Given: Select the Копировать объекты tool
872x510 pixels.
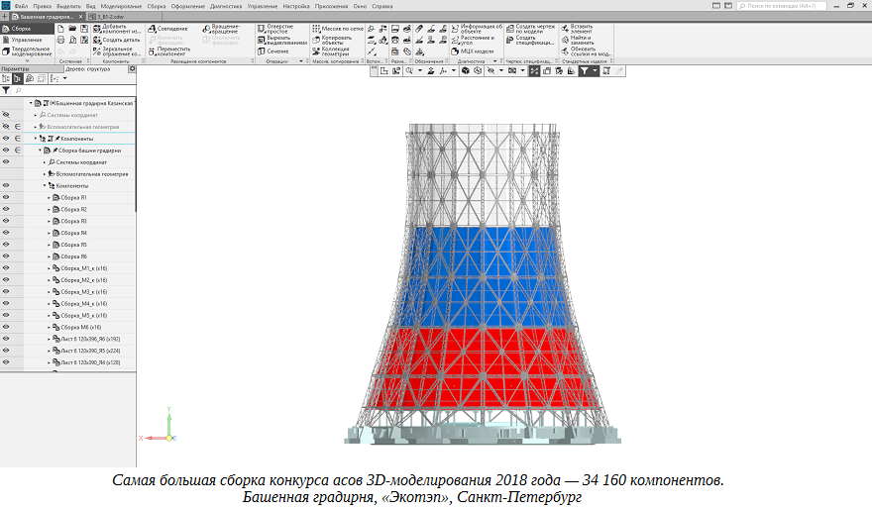Looking at the screenshot, I should pos(332,40).
